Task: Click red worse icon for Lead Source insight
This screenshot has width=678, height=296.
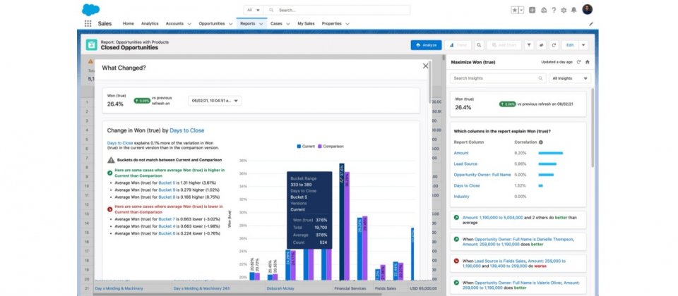Action: [x=457, y=261]
